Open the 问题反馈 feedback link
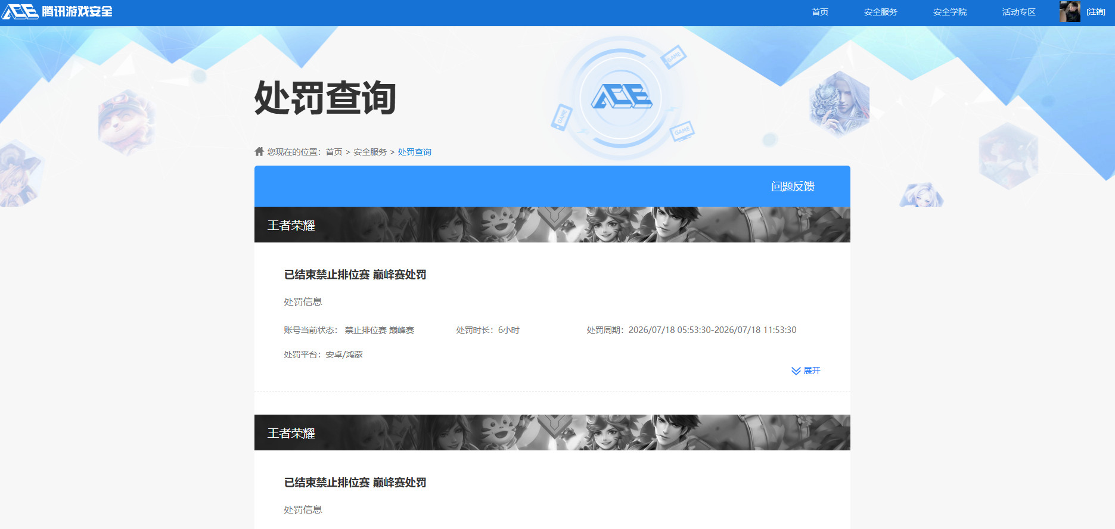 (793, 186)
